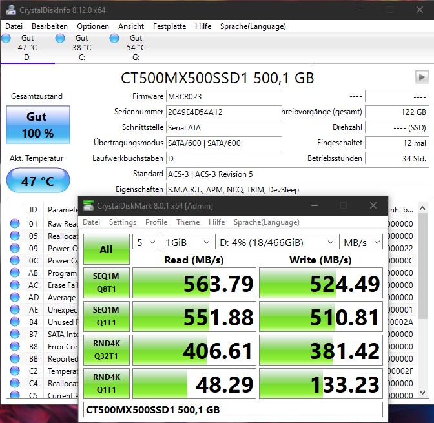Run the SEQ1M Q8T1 benchmark
This screenshot has width=434, height=423.
click(107, 283)
